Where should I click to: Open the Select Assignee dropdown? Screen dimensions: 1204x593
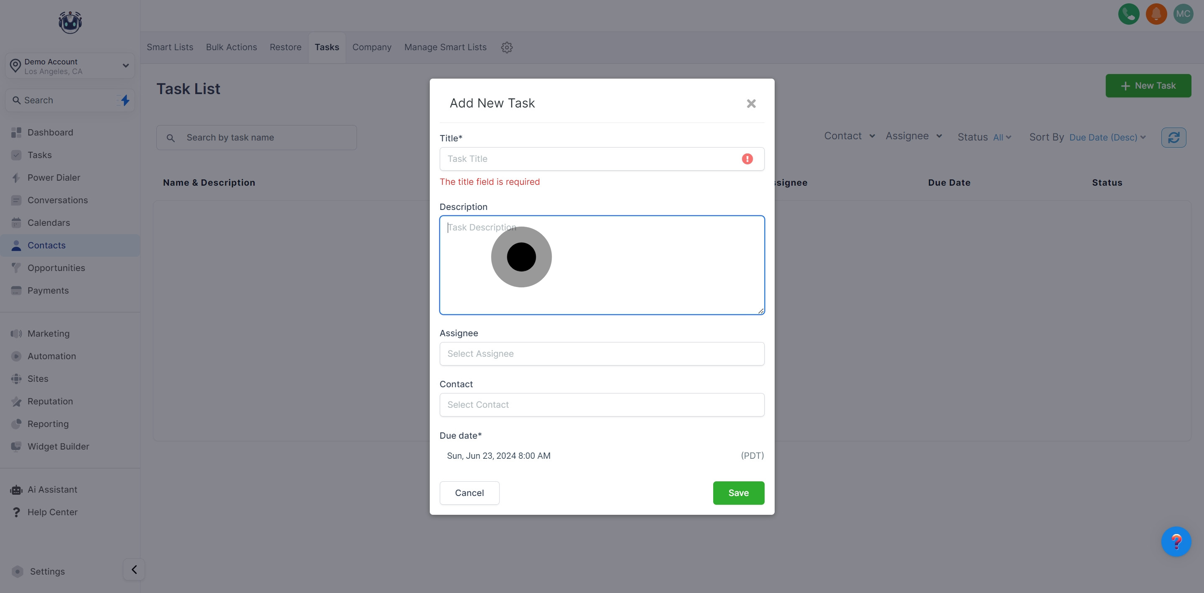pos(602,353)
